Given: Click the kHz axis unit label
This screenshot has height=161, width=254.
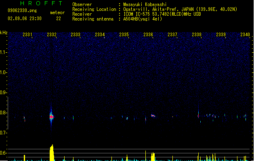Looking at the screenshot, I should 4,33.
